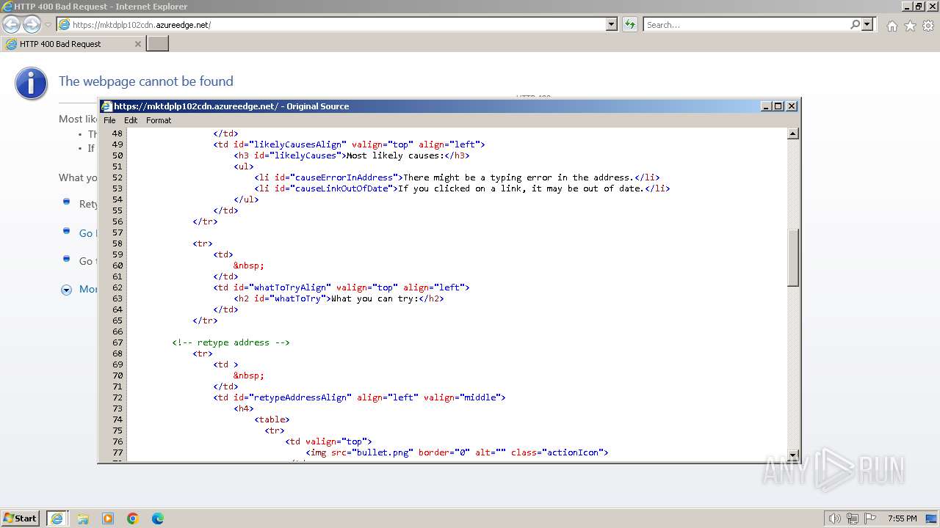
Task: Open Favorites with the star icon
Action: pyautogui.click(x=910, y=26)
